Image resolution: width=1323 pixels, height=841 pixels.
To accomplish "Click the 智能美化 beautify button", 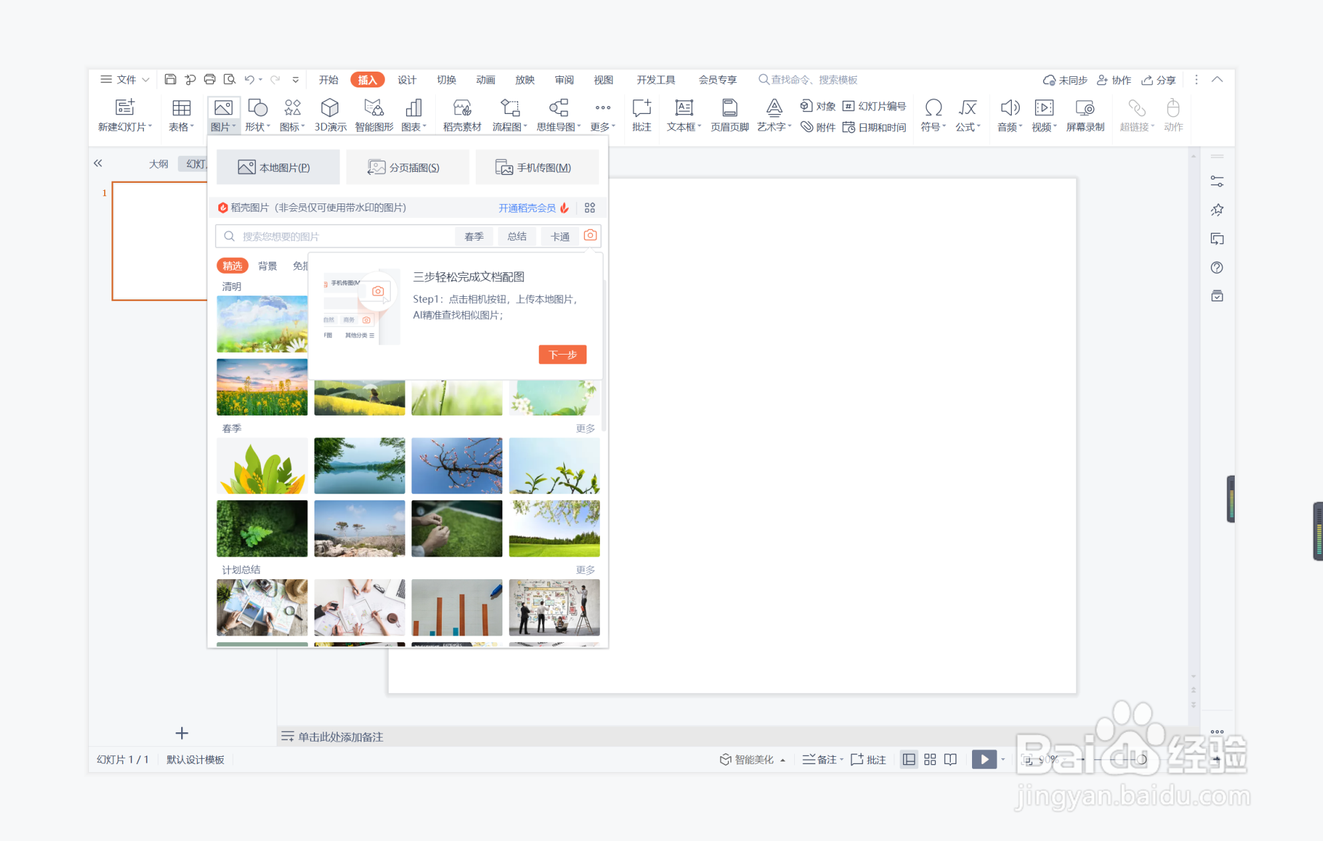I will point(753,759).
